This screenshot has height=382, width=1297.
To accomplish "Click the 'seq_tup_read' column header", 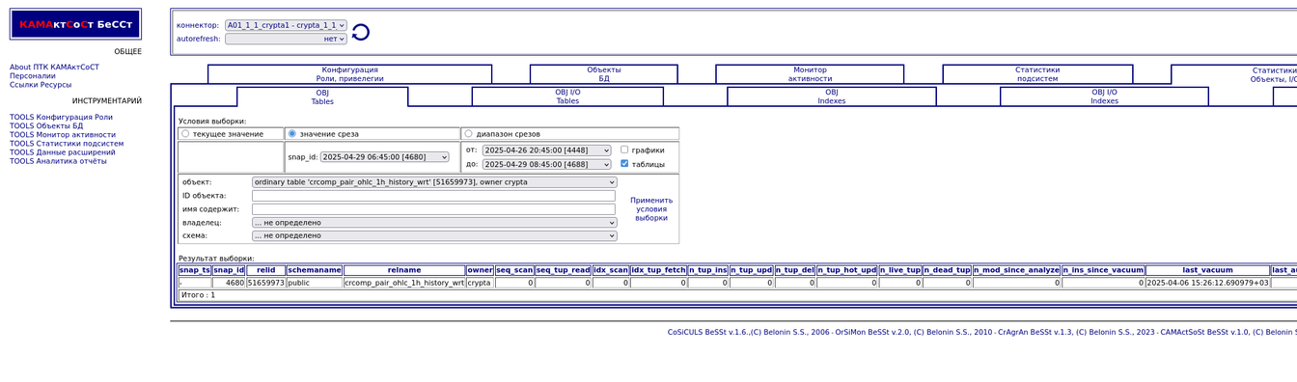I will (x=564, y=270).
